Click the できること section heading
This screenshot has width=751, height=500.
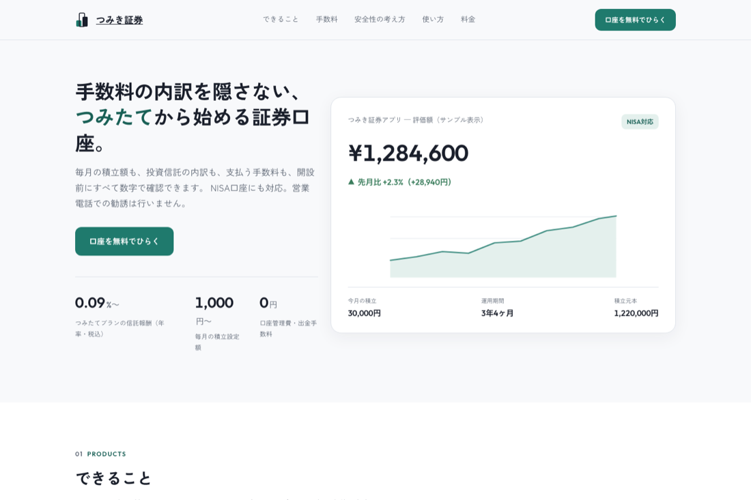[113, 478]
